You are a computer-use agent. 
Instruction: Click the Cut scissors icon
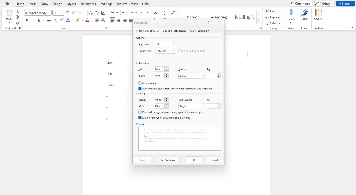(18, 11)
